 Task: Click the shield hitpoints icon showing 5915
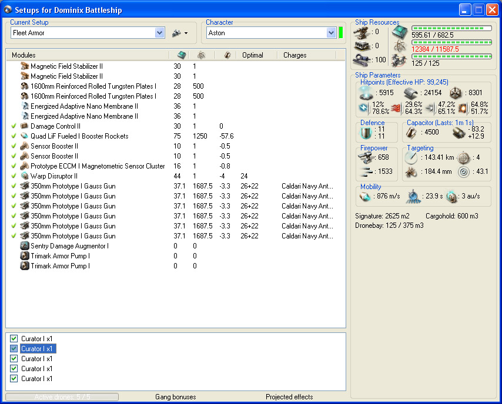click(366, 93)
